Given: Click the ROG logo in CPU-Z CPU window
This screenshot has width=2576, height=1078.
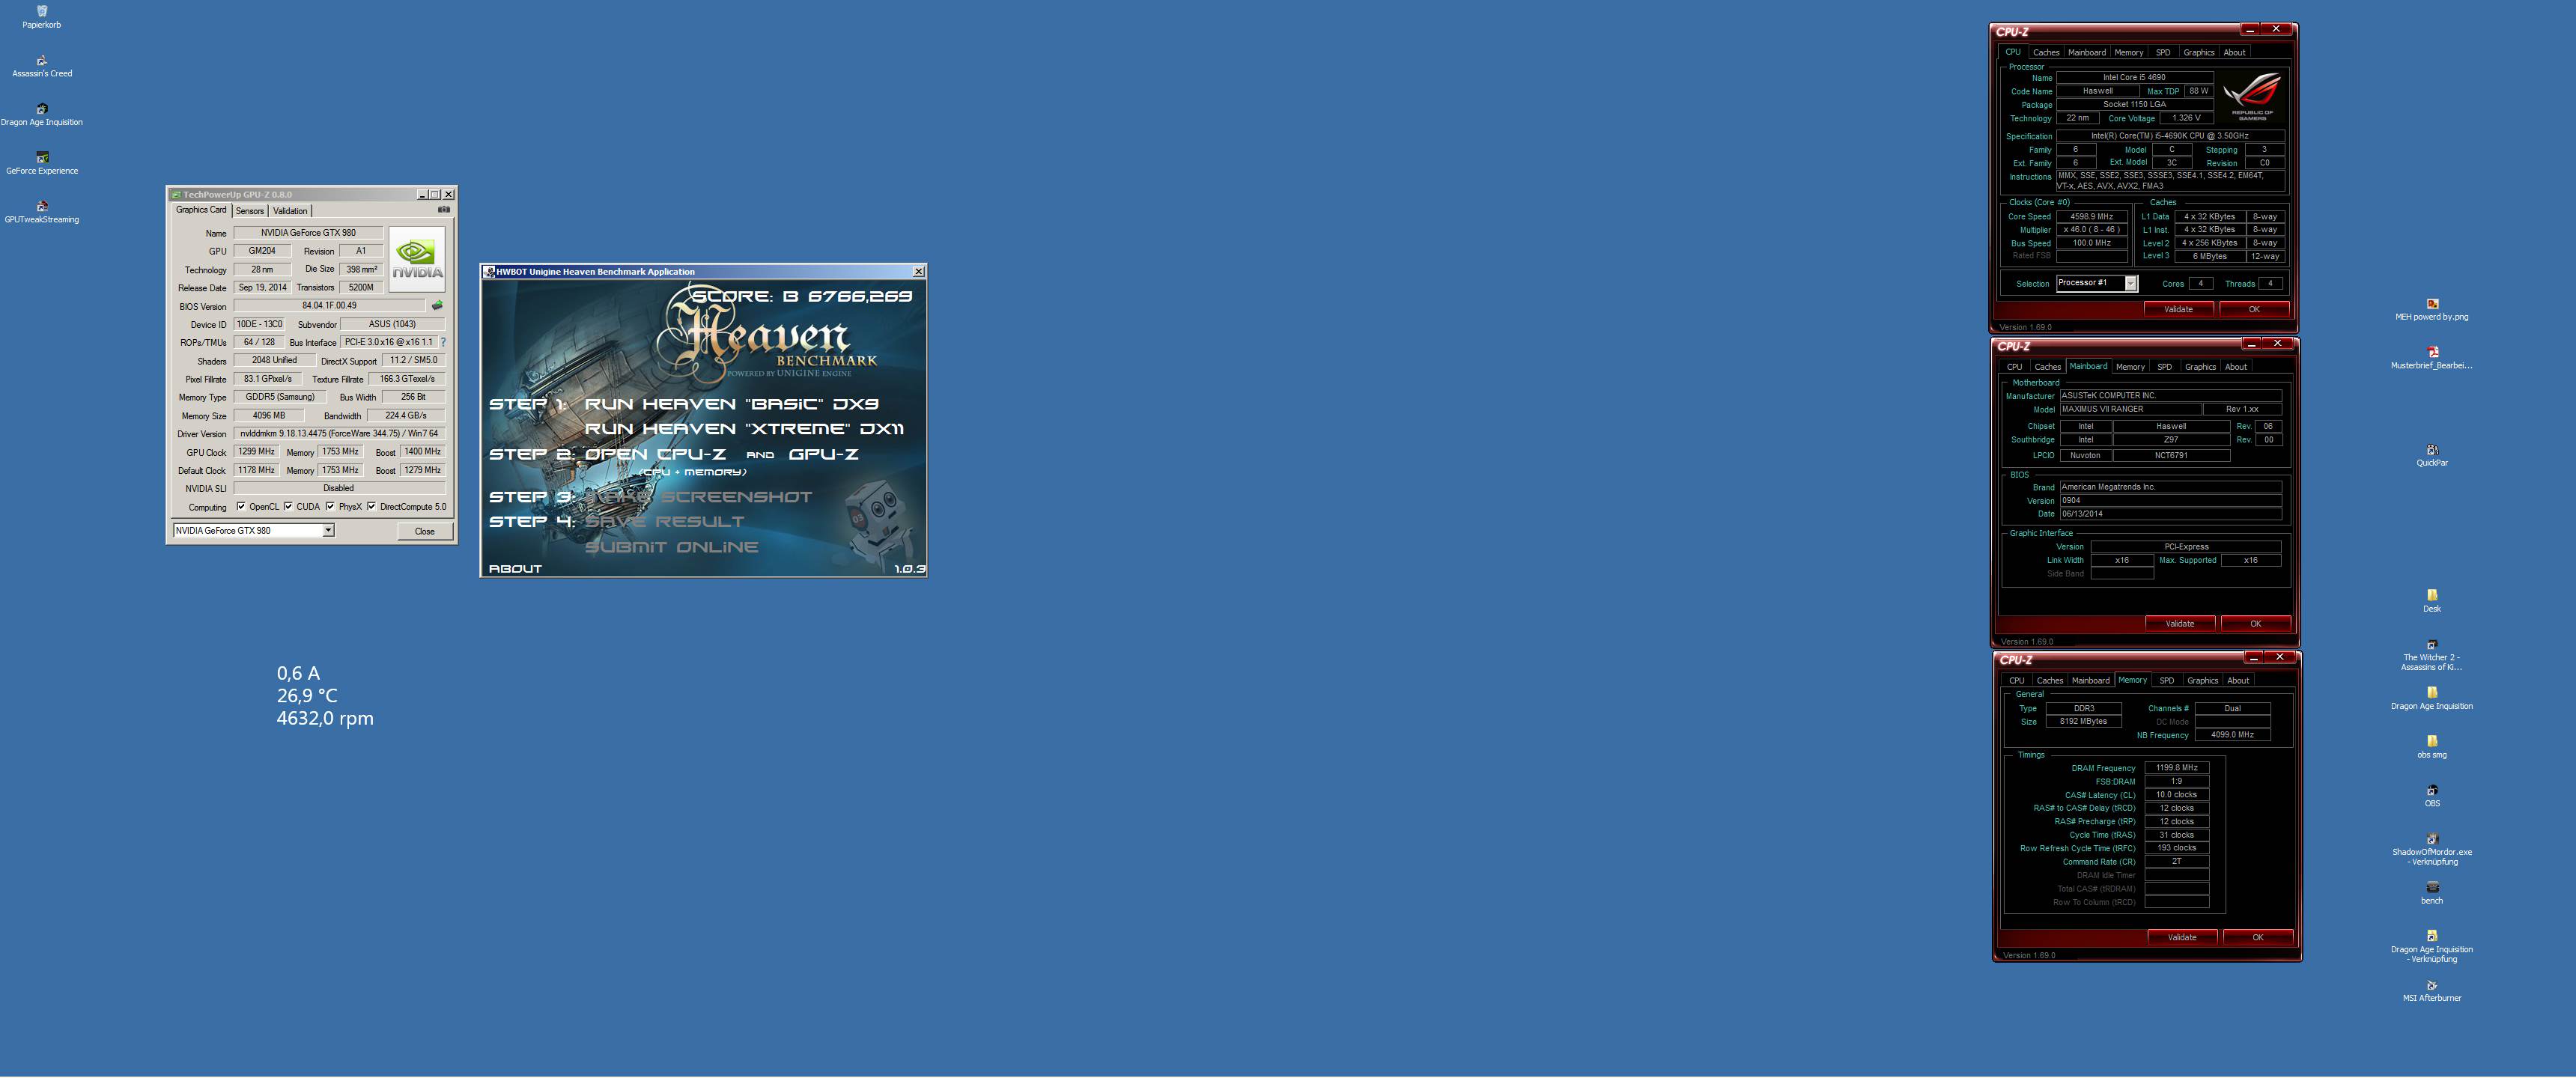Looking at the screenshot, I should [2253, 96].
